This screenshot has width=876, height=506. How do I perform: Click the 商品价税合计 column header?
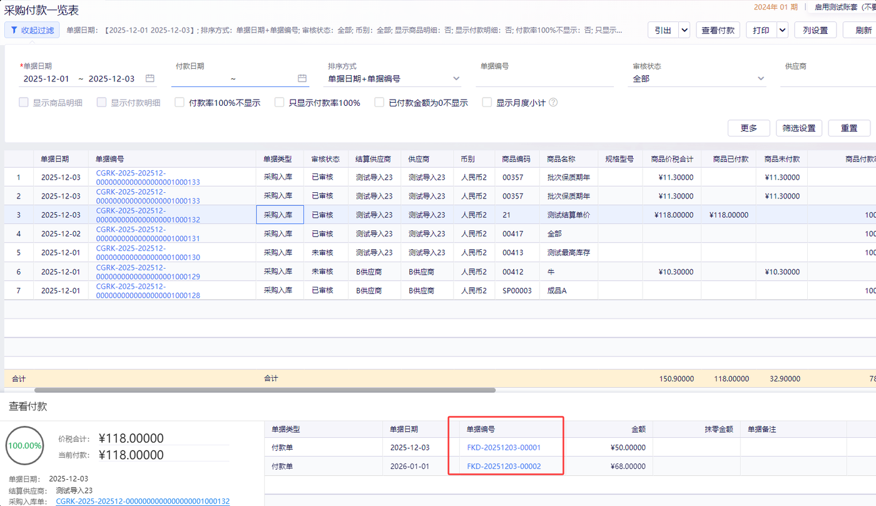click(x=672, y=159)
